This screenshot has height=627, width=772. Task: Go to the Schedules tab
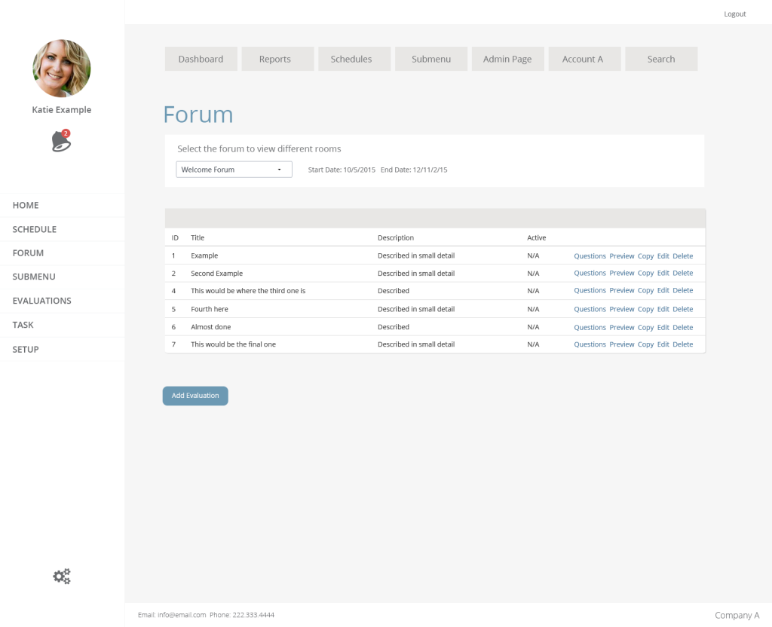351,59
